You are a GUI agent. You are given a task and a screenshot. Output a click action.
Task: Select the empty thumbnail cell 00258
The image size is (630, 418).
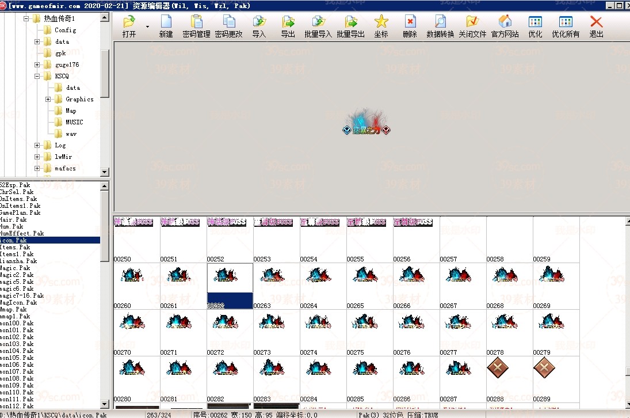(x=509, y=240)
